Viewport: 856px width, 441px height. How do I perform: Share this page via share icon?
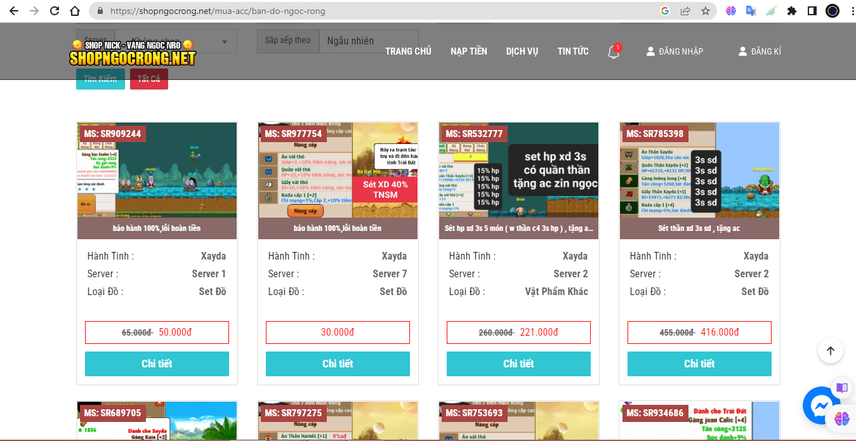685,11
